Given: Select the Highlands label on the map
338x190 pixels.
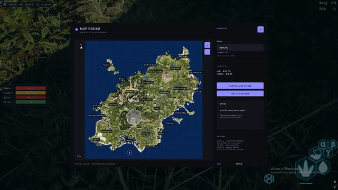Looking at the screenshot, I should point(130,91).
